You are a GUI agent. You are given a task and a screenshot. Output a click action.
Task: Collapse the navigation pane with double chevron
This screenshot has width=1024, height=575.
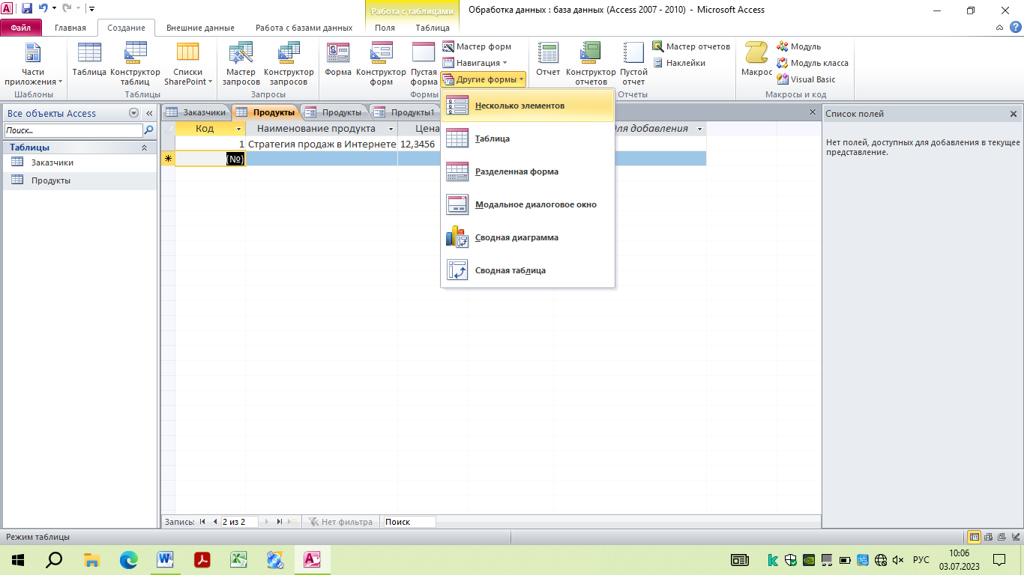click(x=149, y=114)
